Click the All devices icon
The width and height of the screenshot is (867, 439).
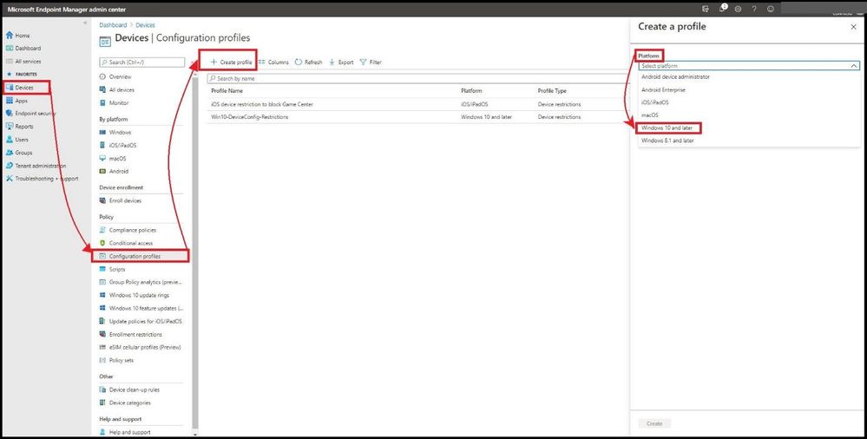tap(102, 89)
